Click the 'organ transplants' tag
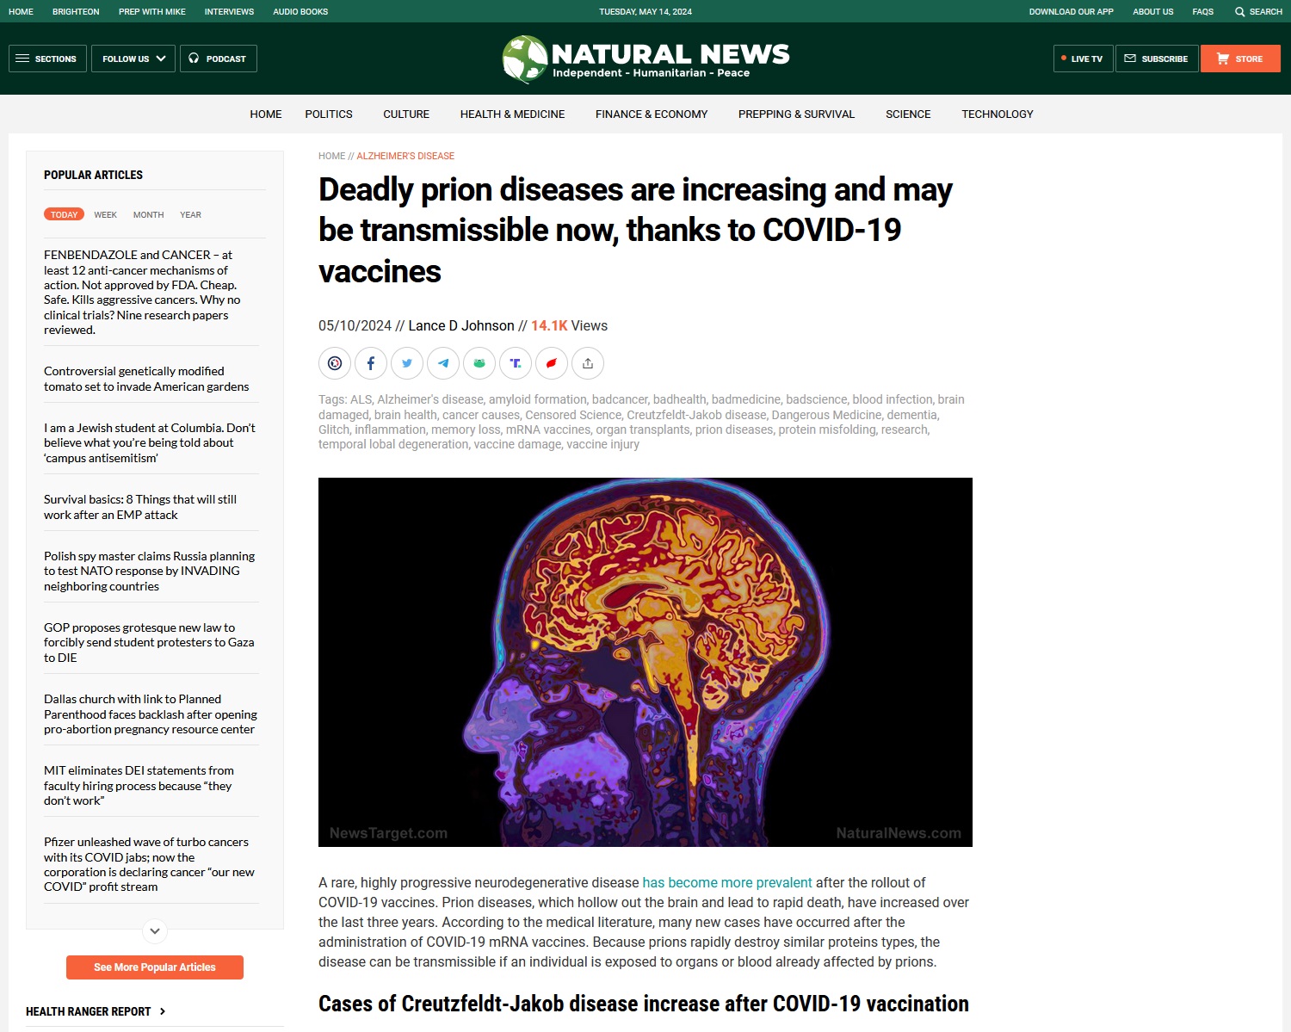Viewport: 1291px width, 1032px height. [643, 429]
